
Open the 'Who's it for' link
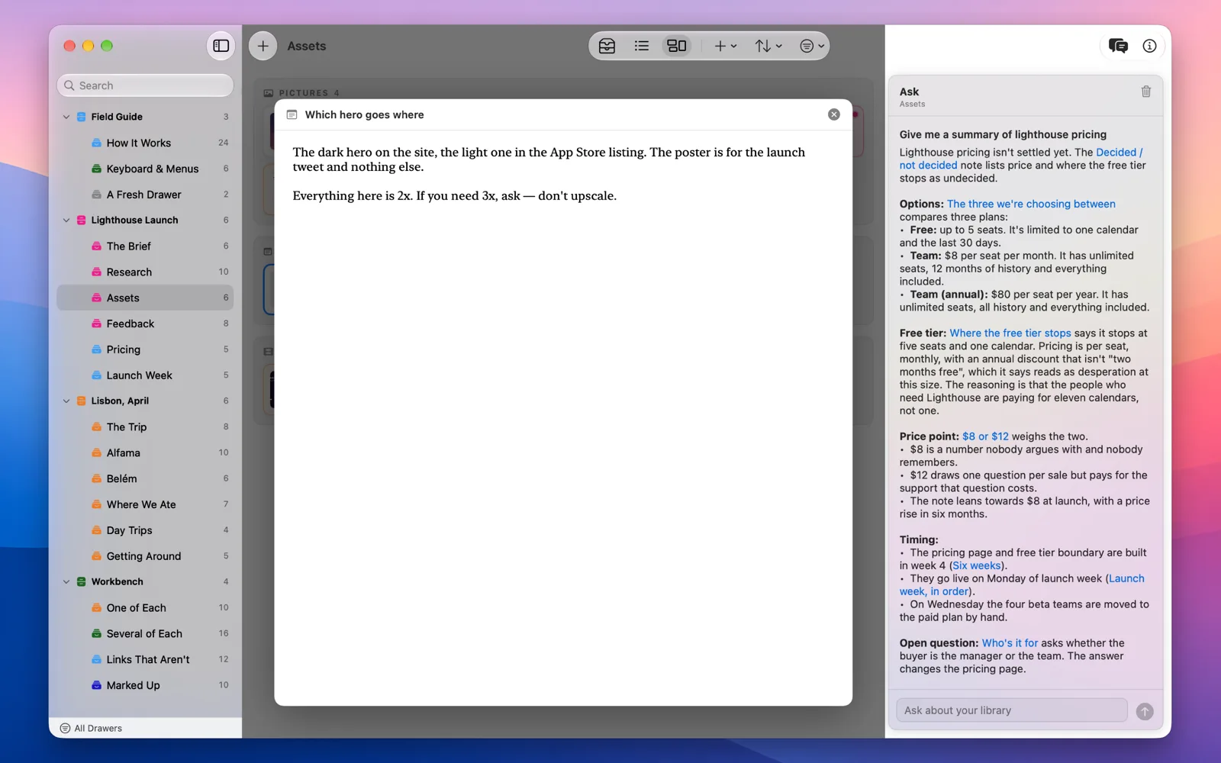[1009, 643]
